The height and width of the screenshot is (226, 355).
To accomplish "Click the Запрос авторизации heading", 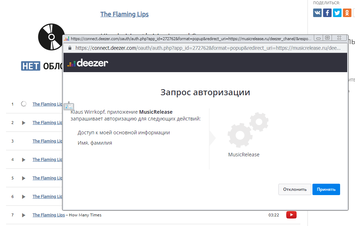I will (x=205, y=92).
